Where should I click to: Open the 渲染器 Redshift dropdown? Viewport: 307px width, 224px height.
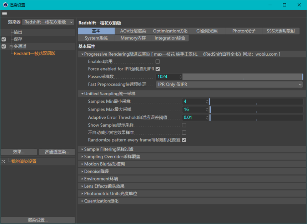pos(48,22)
